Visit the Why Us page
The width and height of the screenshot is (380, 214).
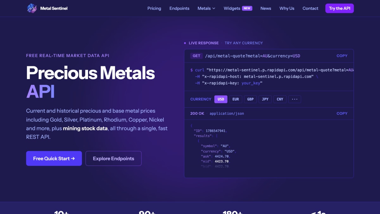pos(287,8)
